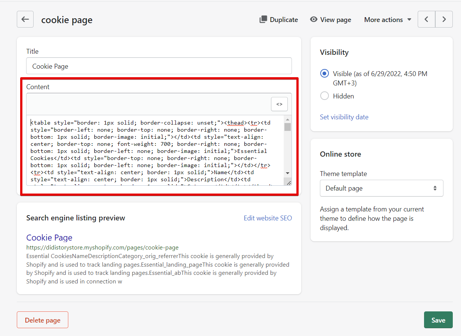Click the Content label
This screenshot has width=461, height=336.
pyautogui.click(x=38, y=87)
